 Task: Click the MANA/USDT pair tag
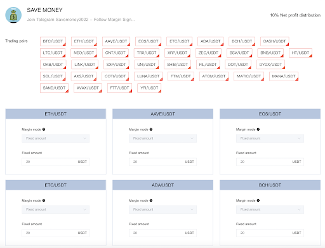[284, 76]
